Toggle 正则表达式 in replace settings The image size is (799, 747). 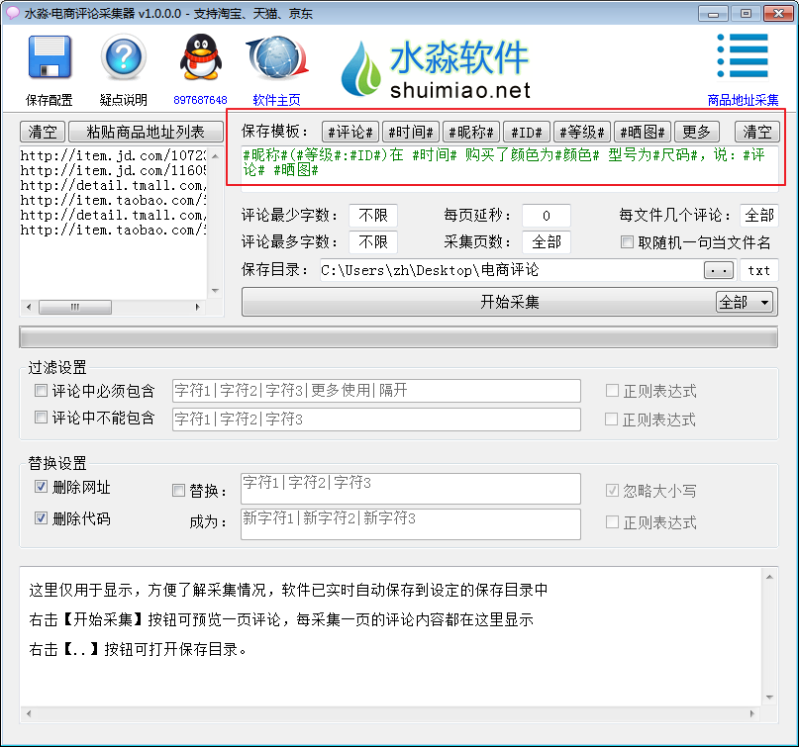click(x=612, y=522)
